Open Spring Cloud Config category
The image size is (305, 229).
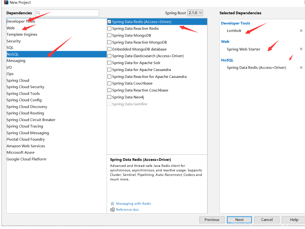coord(24,100)
